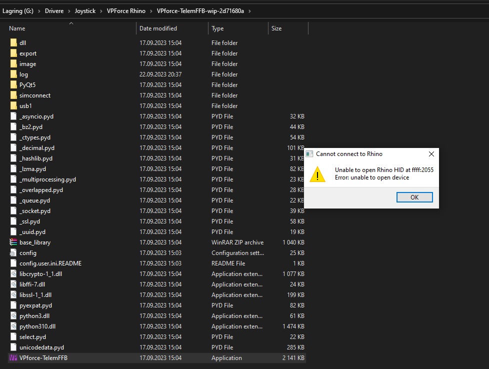Image resolution: width=489 pixels, height=369 pixels.
Task: Select the libffi-7.dll file icon
Action: pyautogui.click(x=13, y=284)
